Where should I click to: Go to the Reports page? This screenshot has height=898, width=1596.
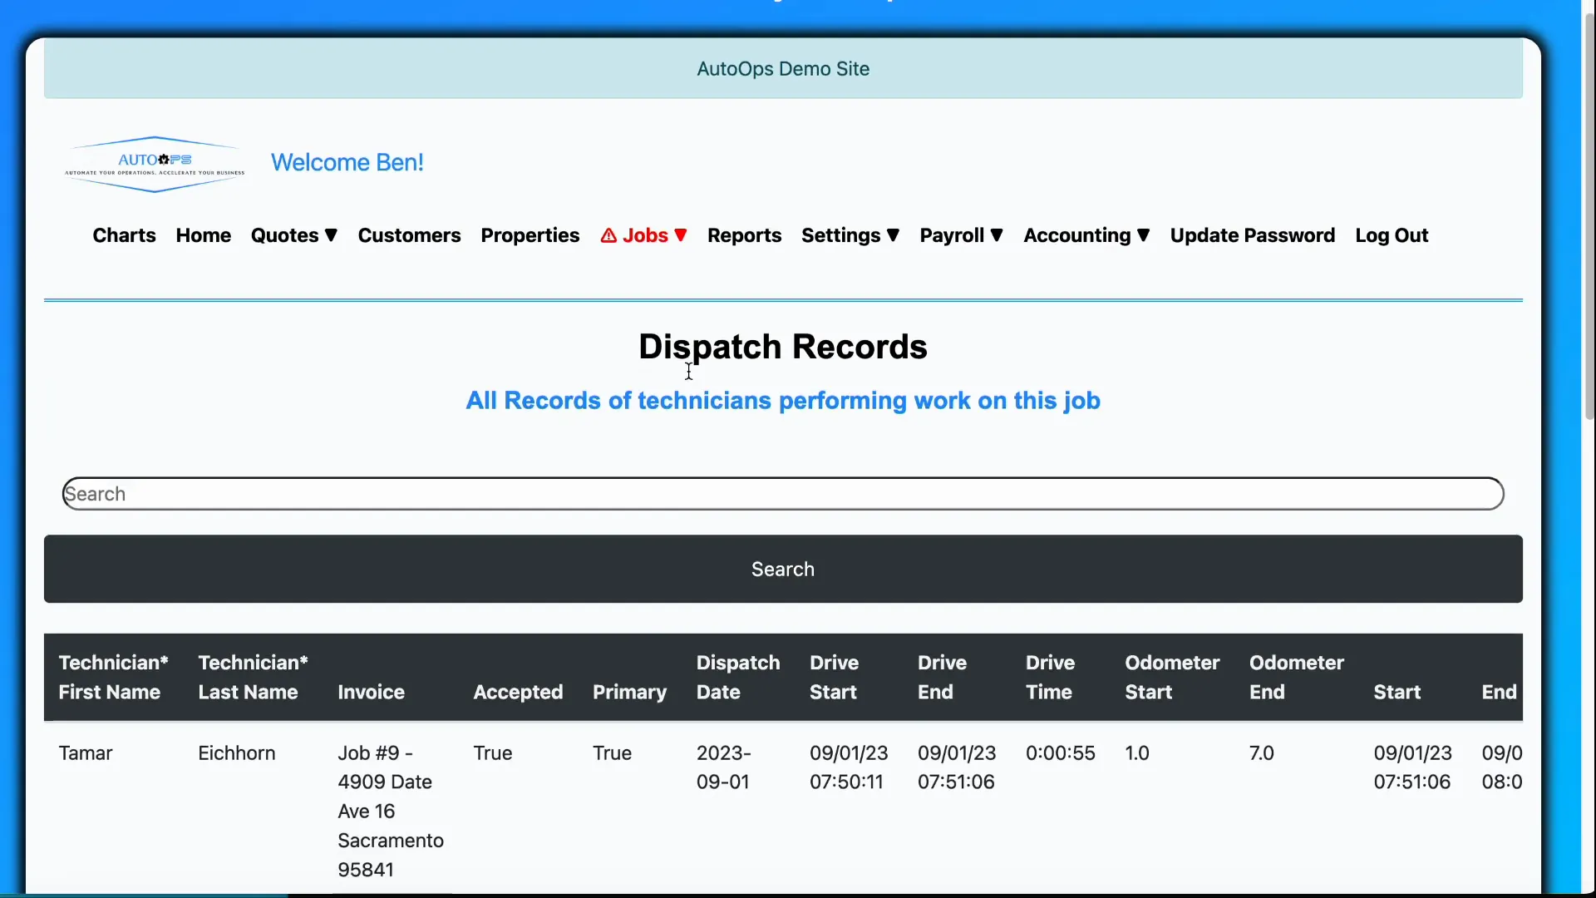(743, 235)
